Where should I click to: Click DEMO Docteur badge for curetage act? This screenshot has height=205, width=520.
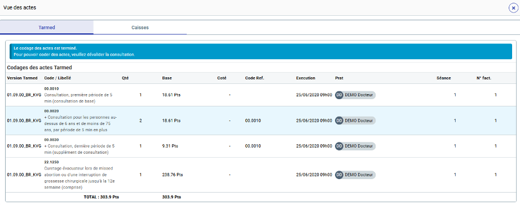355,175
